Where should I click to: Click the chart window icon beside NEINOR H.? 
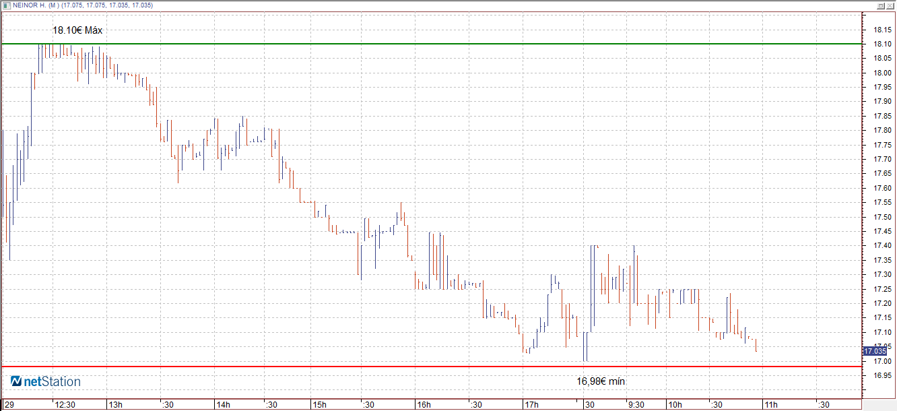coord(5,5)
